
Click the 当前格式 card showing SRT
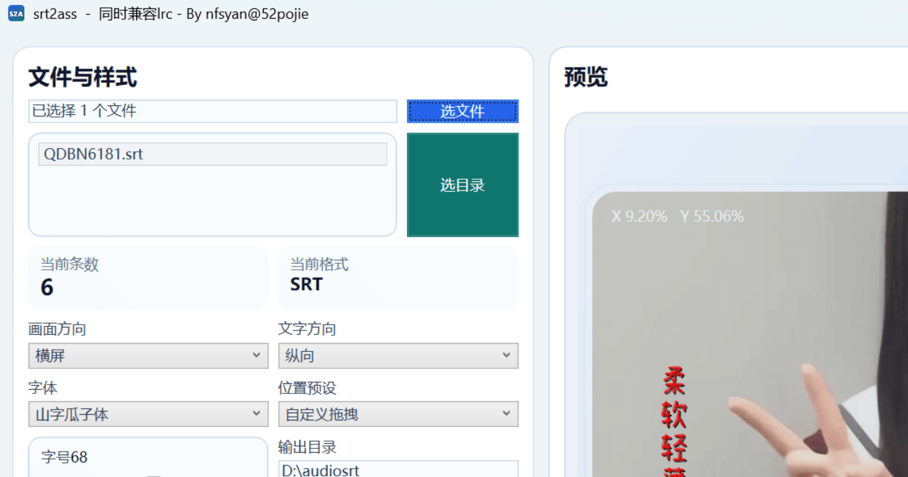(x=398, y=278)
